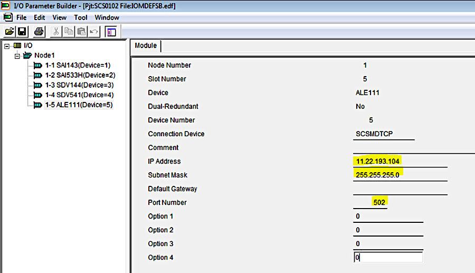Screen dimensions: 475x273
Task: Toggle the pane layout toolbar icon
Action: coord(111,32)
